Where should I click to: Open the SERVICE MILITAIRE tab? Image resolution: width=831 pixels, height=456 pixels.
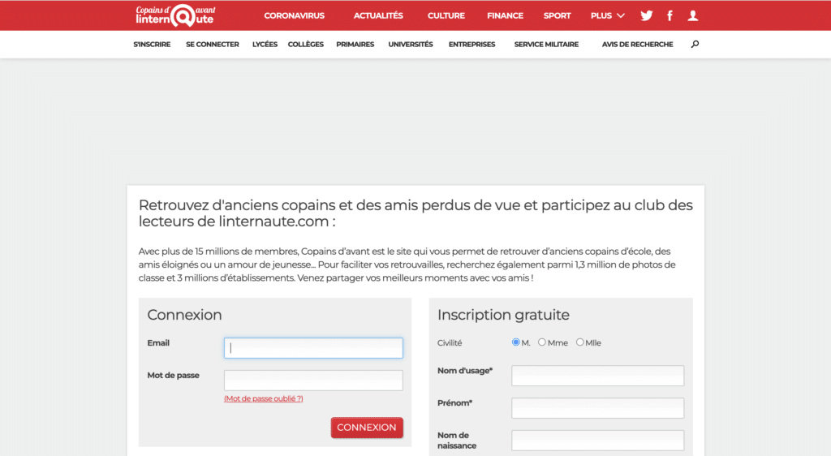tap(546, 45)
